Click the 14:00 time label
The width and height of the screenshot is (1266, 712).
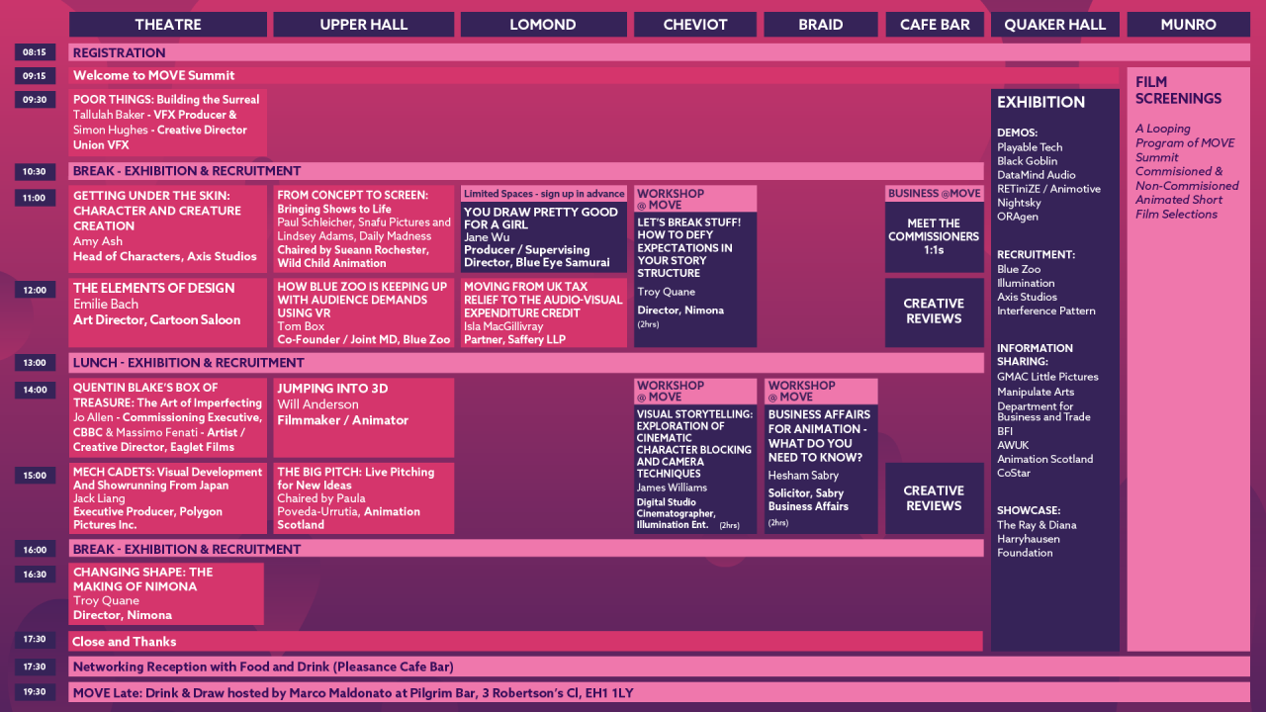35,390
